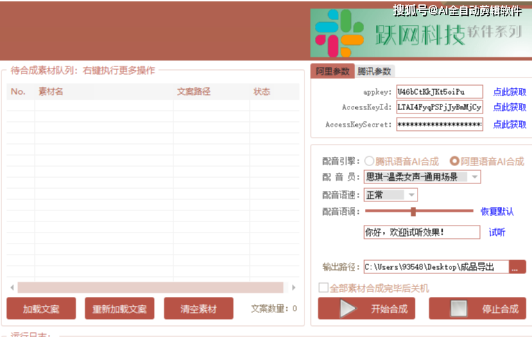Screen dimensions: 532x337
Task: Click the 停止合成 button
Action: tap(477, 308)
